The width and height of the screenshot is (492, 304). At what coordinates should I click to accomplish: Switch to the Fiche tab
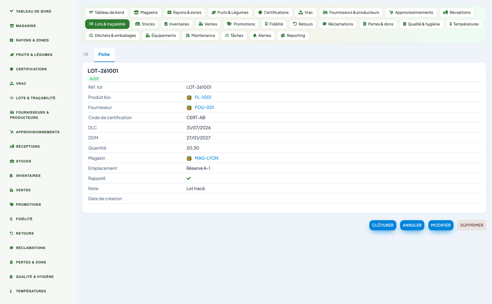(104, 54)
